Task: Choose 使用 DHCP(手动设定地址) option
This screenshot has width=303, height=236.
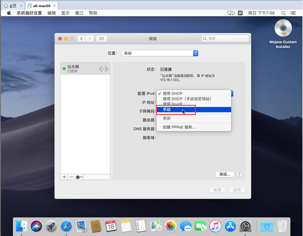Action: (187, 99)
